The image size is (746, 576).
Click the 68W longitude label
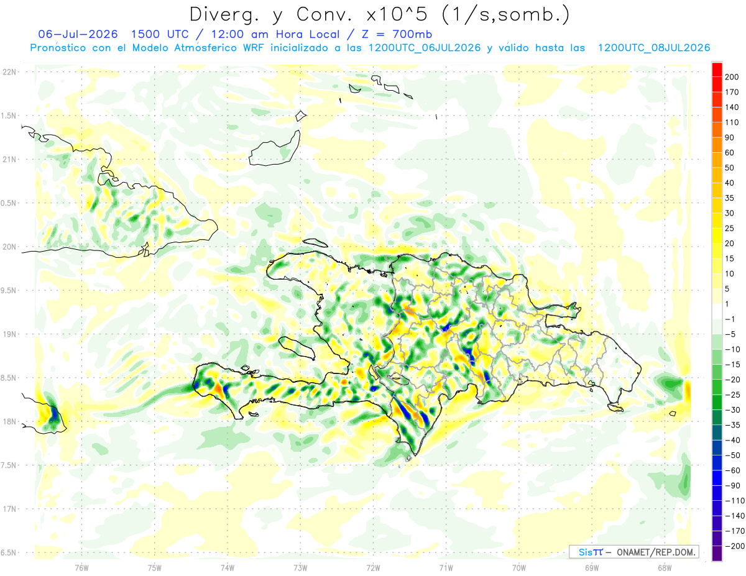(x=664, y=567)
